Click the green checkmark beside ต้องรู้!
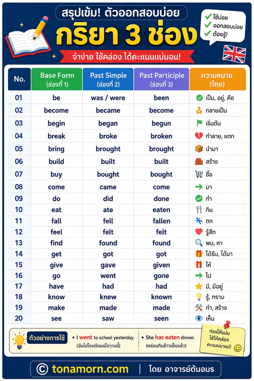The image size is (254, 381). point(207,33)
